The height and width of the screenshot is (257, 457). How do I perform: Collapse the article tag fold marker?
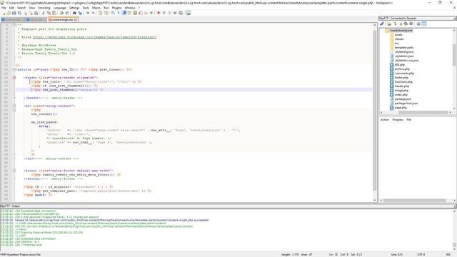[14, 70]
